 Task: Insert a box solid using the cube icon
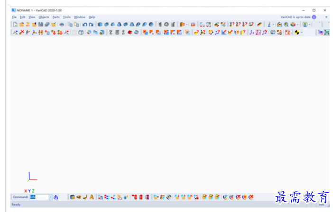[100, 25]
